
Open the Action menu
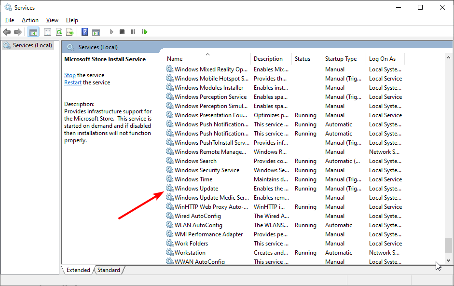pos(30,20)
